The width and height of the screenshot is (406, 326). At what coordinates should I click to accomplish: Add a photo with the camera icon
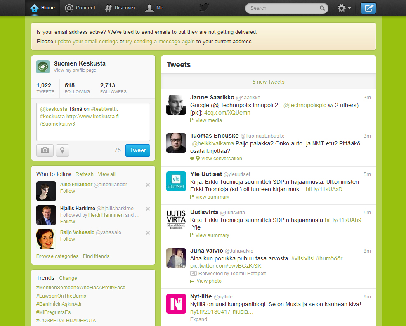(x=45, y=150)
